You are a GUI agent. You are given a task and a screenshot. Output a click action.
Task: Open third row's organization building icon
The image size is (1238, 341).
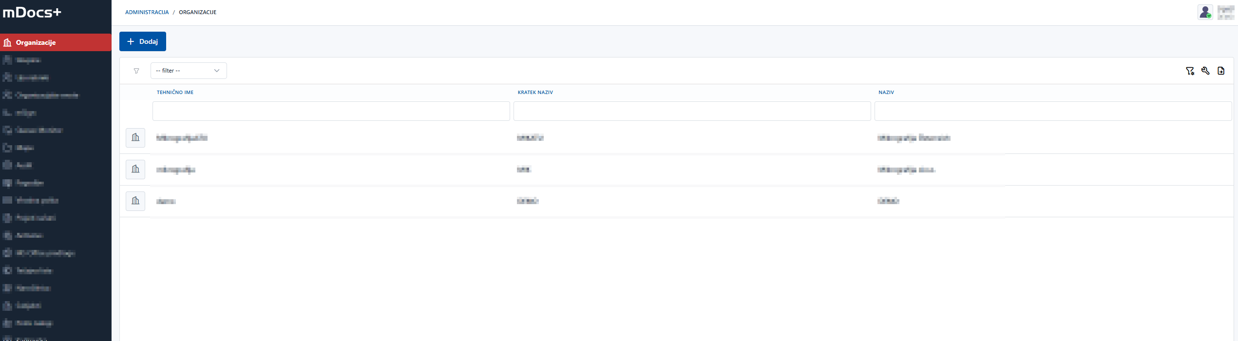135,201
